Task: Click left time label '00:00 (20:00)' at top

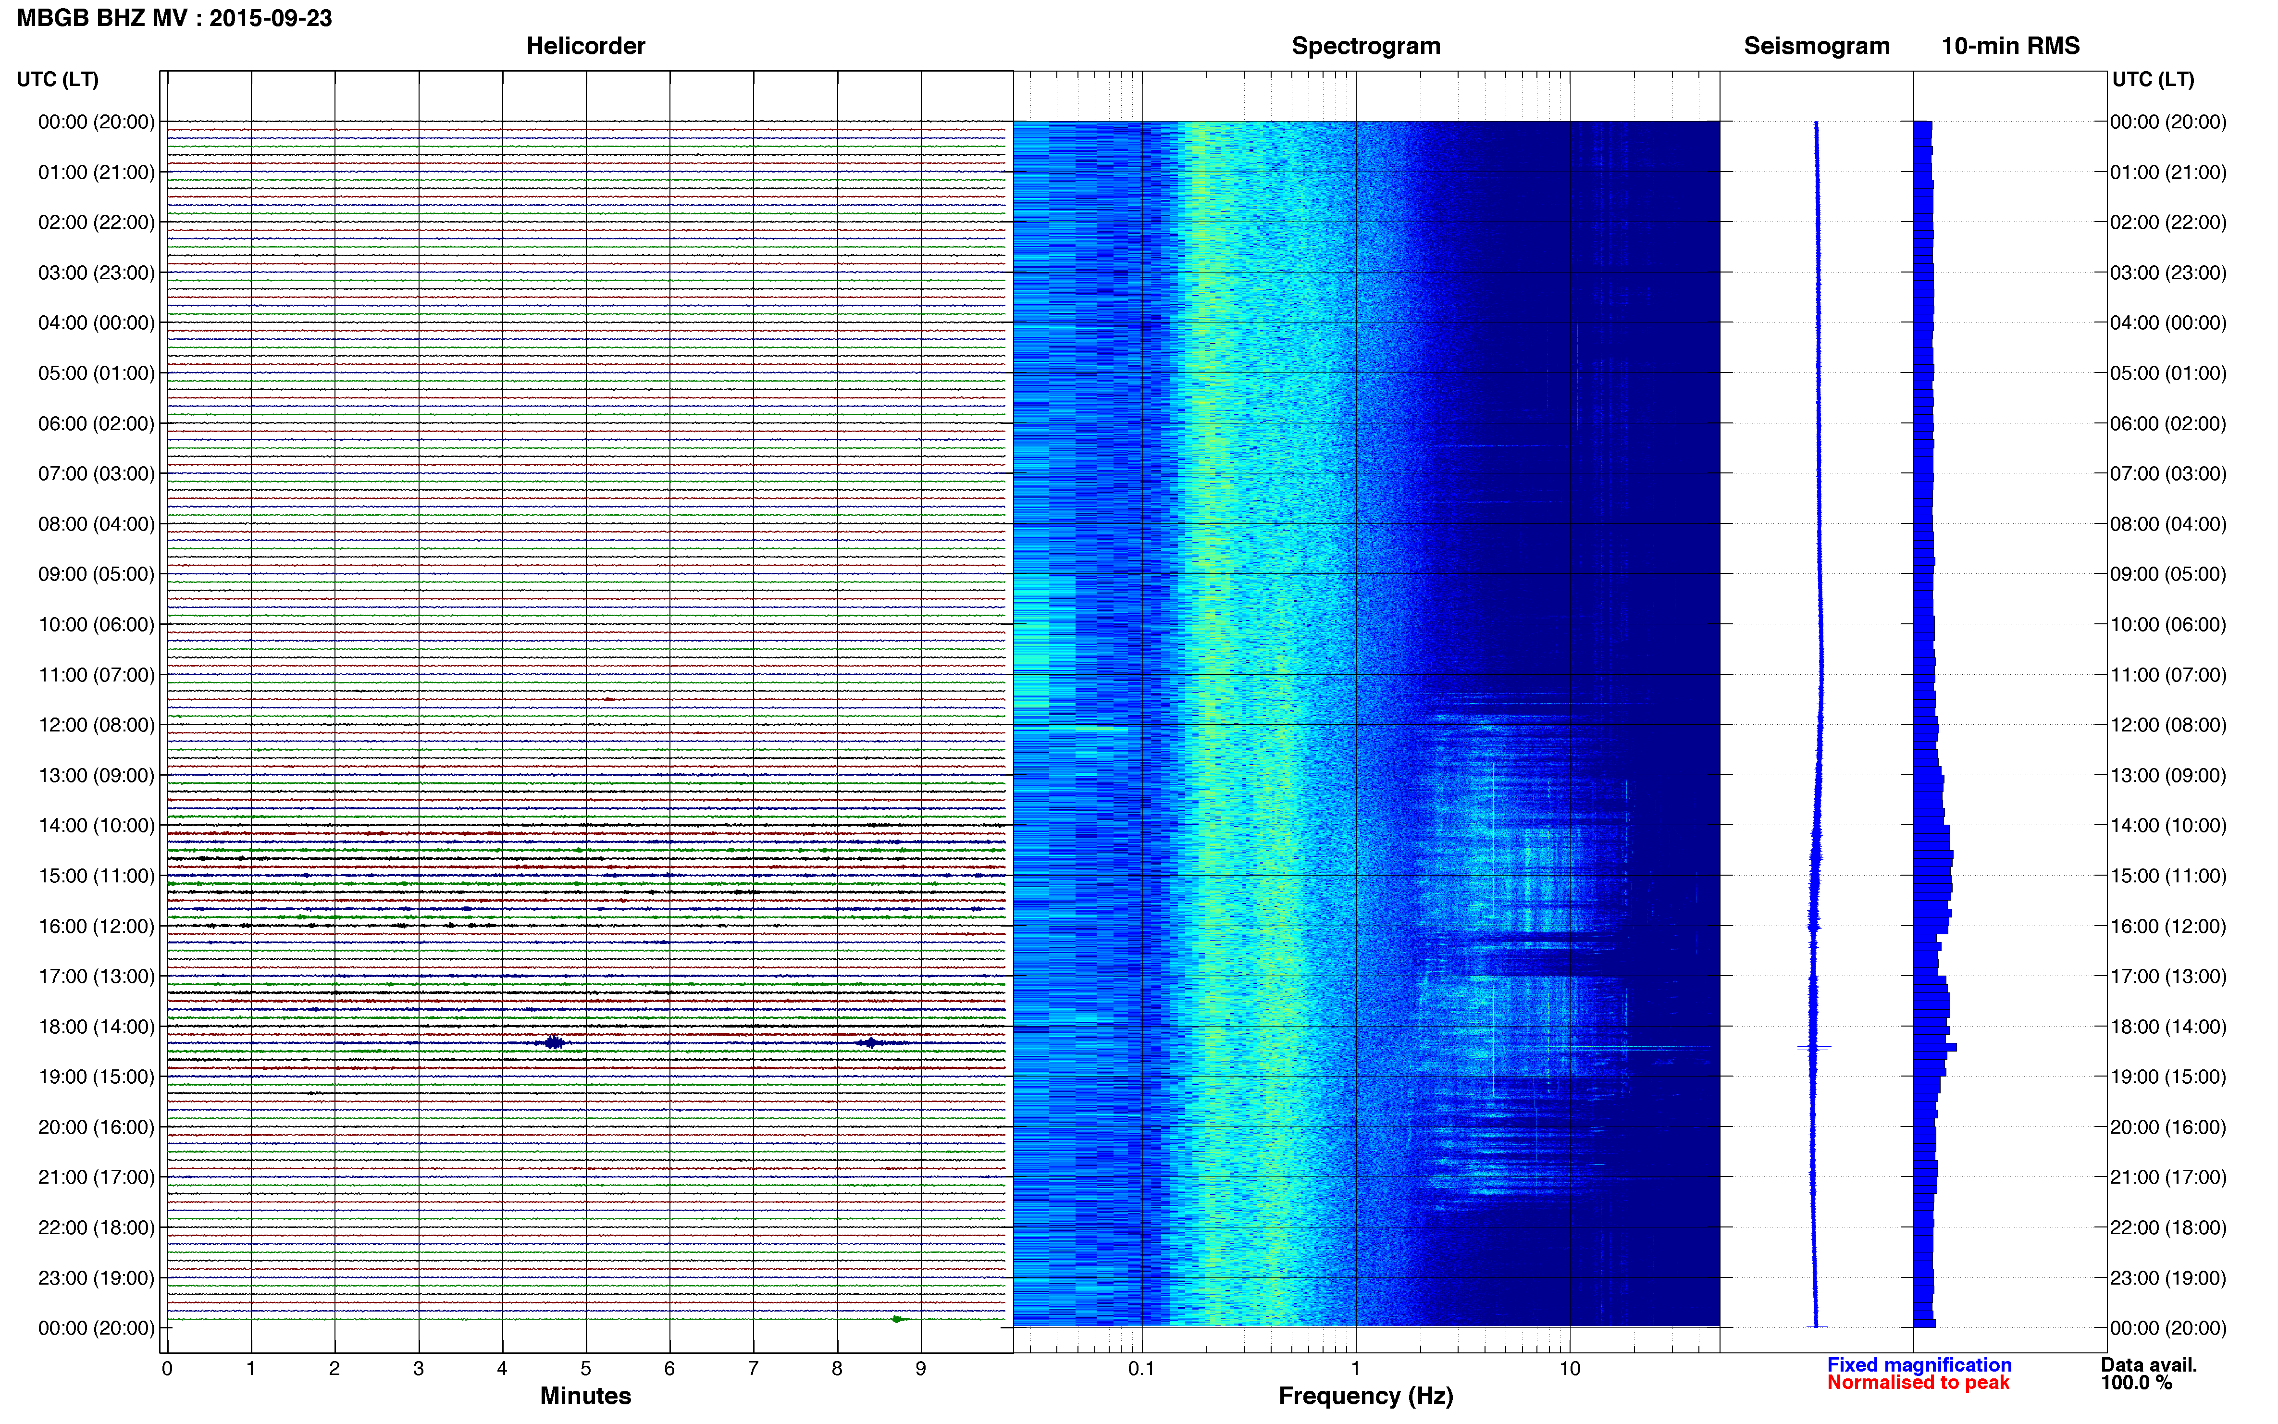Action: [96, 122]
